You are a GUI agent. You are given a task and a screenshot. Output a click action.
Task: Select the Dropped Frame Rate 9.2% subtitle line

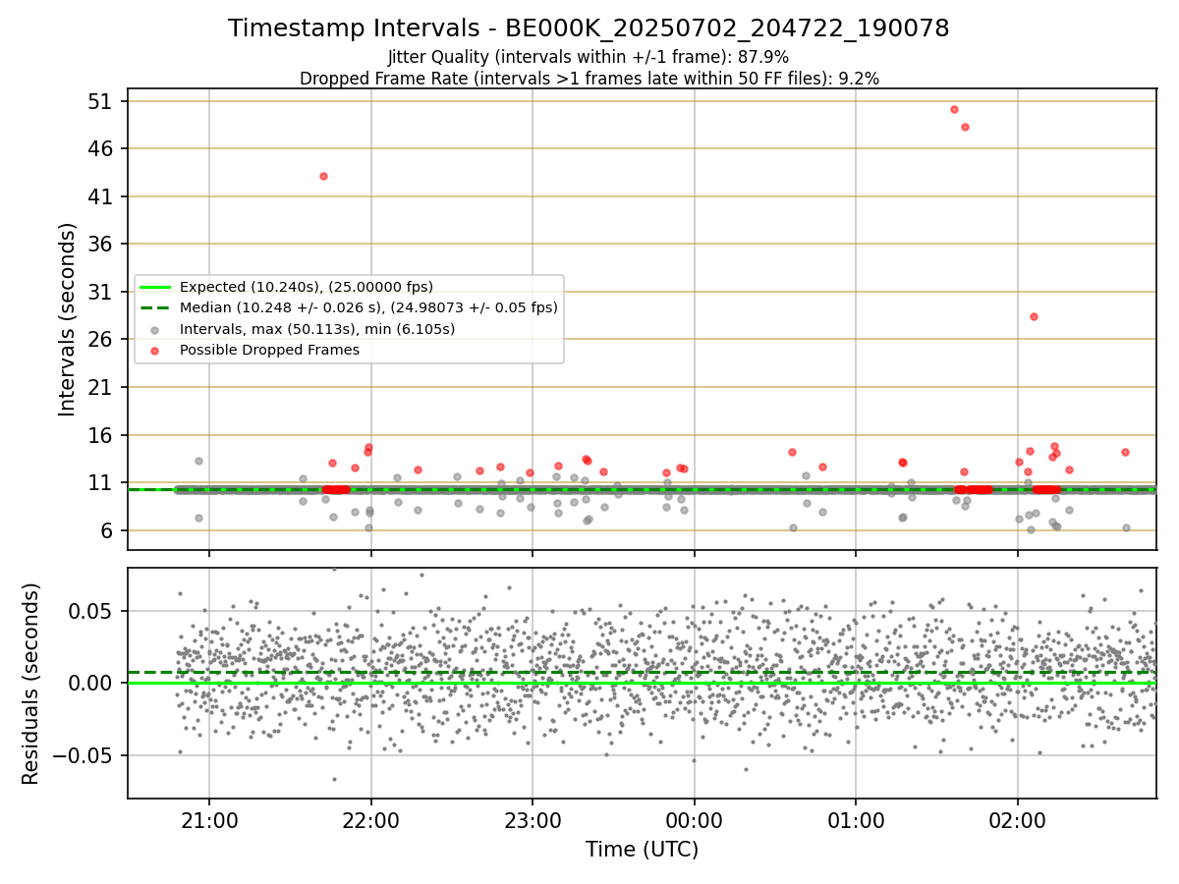(589, 79)
